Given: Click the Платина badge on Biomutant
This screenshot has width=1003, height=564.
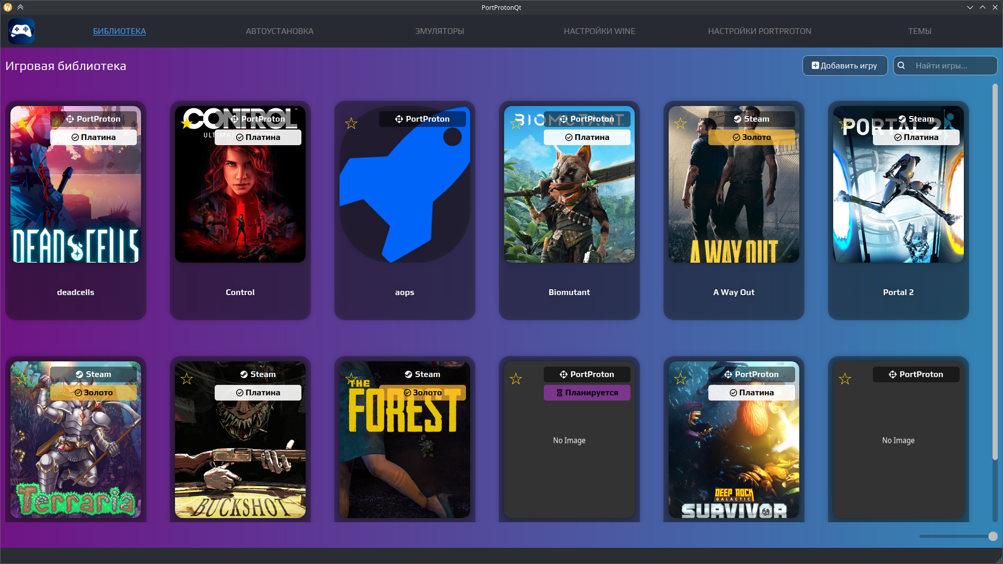Looking at the screenshot, I should tap(587, 137).
